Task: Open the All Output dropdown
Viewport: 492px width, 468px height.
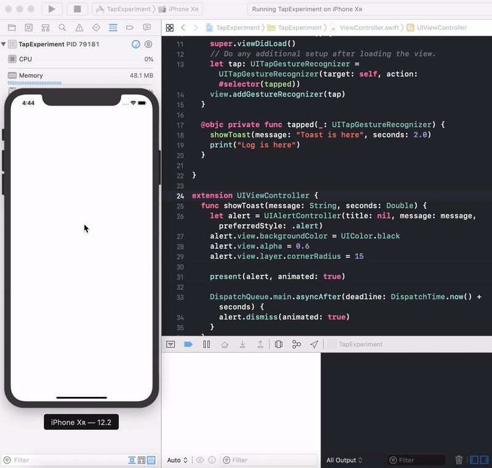Action: pyautogui.click(x=344, y=460)
